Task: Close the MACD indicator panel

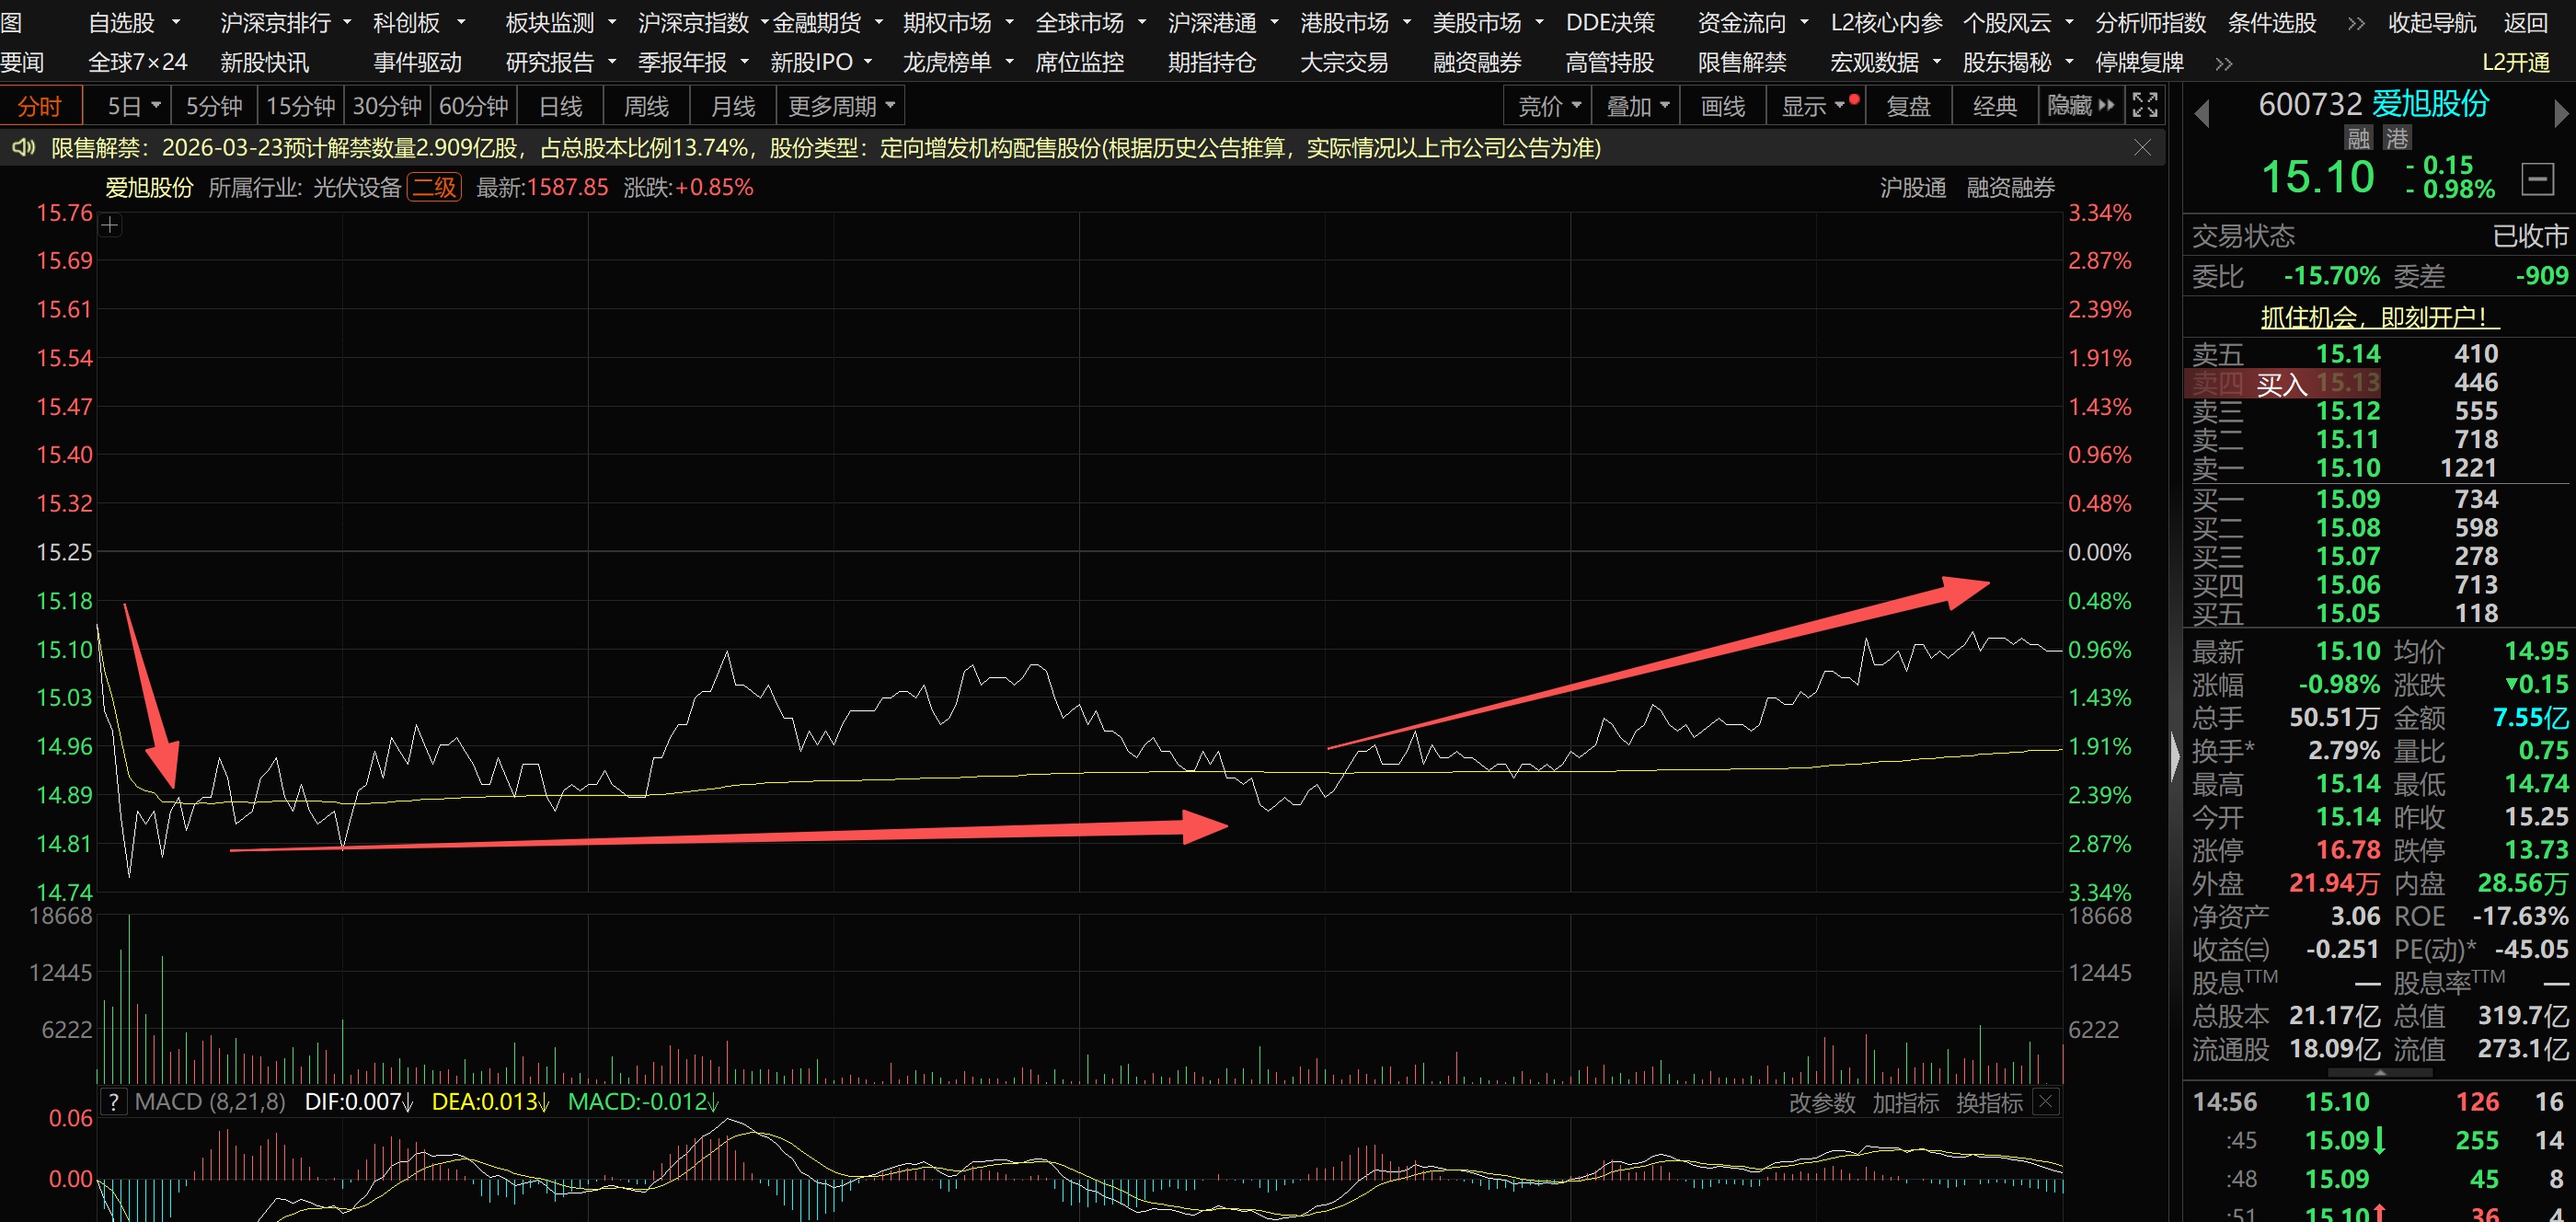Action: [x=2046, y=1102]
